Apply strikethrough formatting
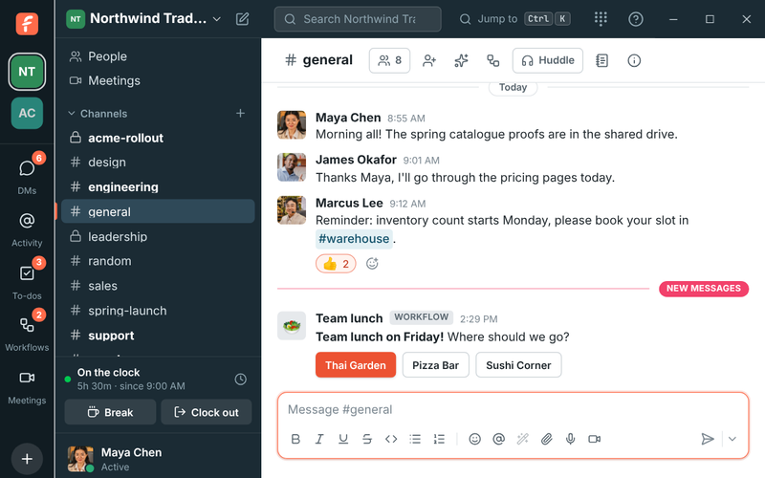Viewport: 765px width, 478px height. [367, 439]
